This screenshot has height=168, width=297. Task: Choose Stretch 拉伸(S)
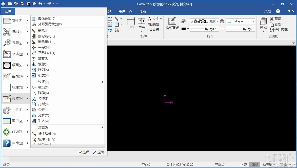coord(68,99)
